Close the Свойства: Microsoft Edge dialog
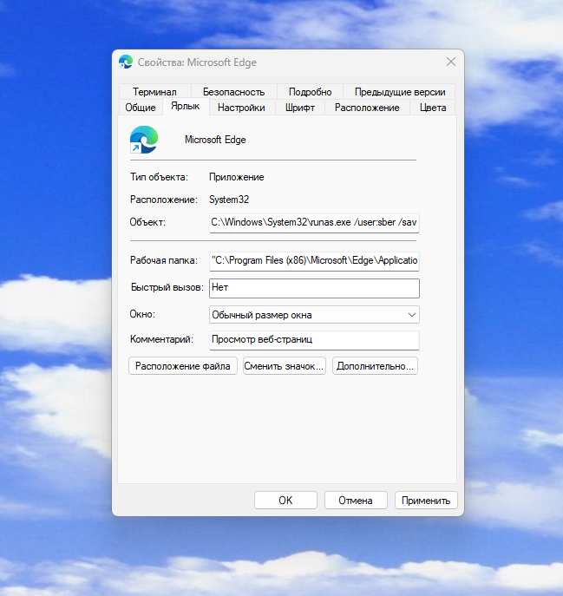This screenshot has width=563, height=596. [x=451, y=62]
